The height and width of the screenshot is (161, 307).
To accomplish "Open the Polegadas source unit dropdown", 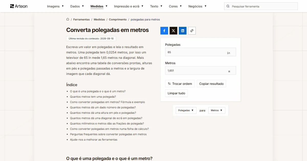I will click(x=186, y=110).
